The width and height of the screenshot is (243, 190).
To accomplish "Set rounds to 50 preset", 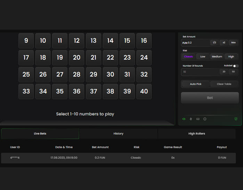I will [x=233, y=72].
